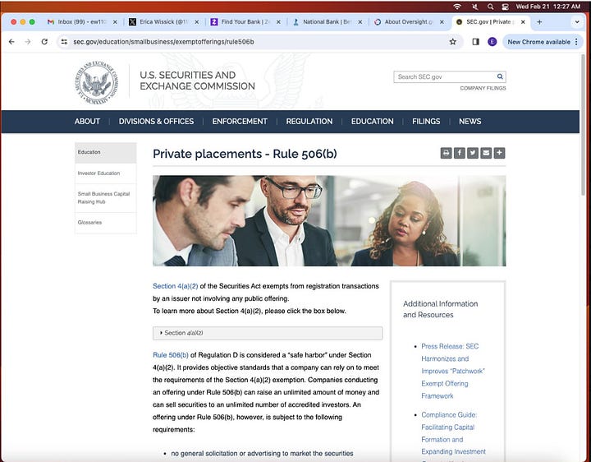This screenshot has height=462, width=591.
Task: Share the page on Facebook
Action: pos(459,153)
